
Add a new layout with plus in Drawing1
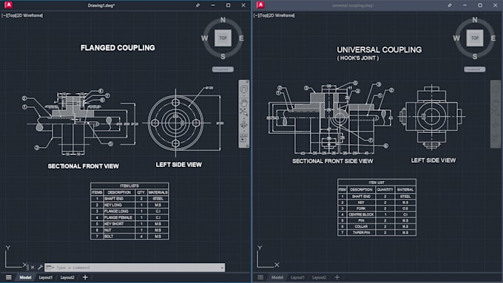pyautogui.click(x=85, y=277)
